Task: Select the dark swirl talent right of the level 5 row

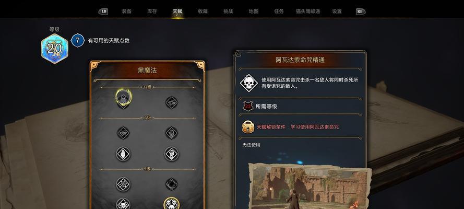Action: pyautogui.click(x=171, y=184)
